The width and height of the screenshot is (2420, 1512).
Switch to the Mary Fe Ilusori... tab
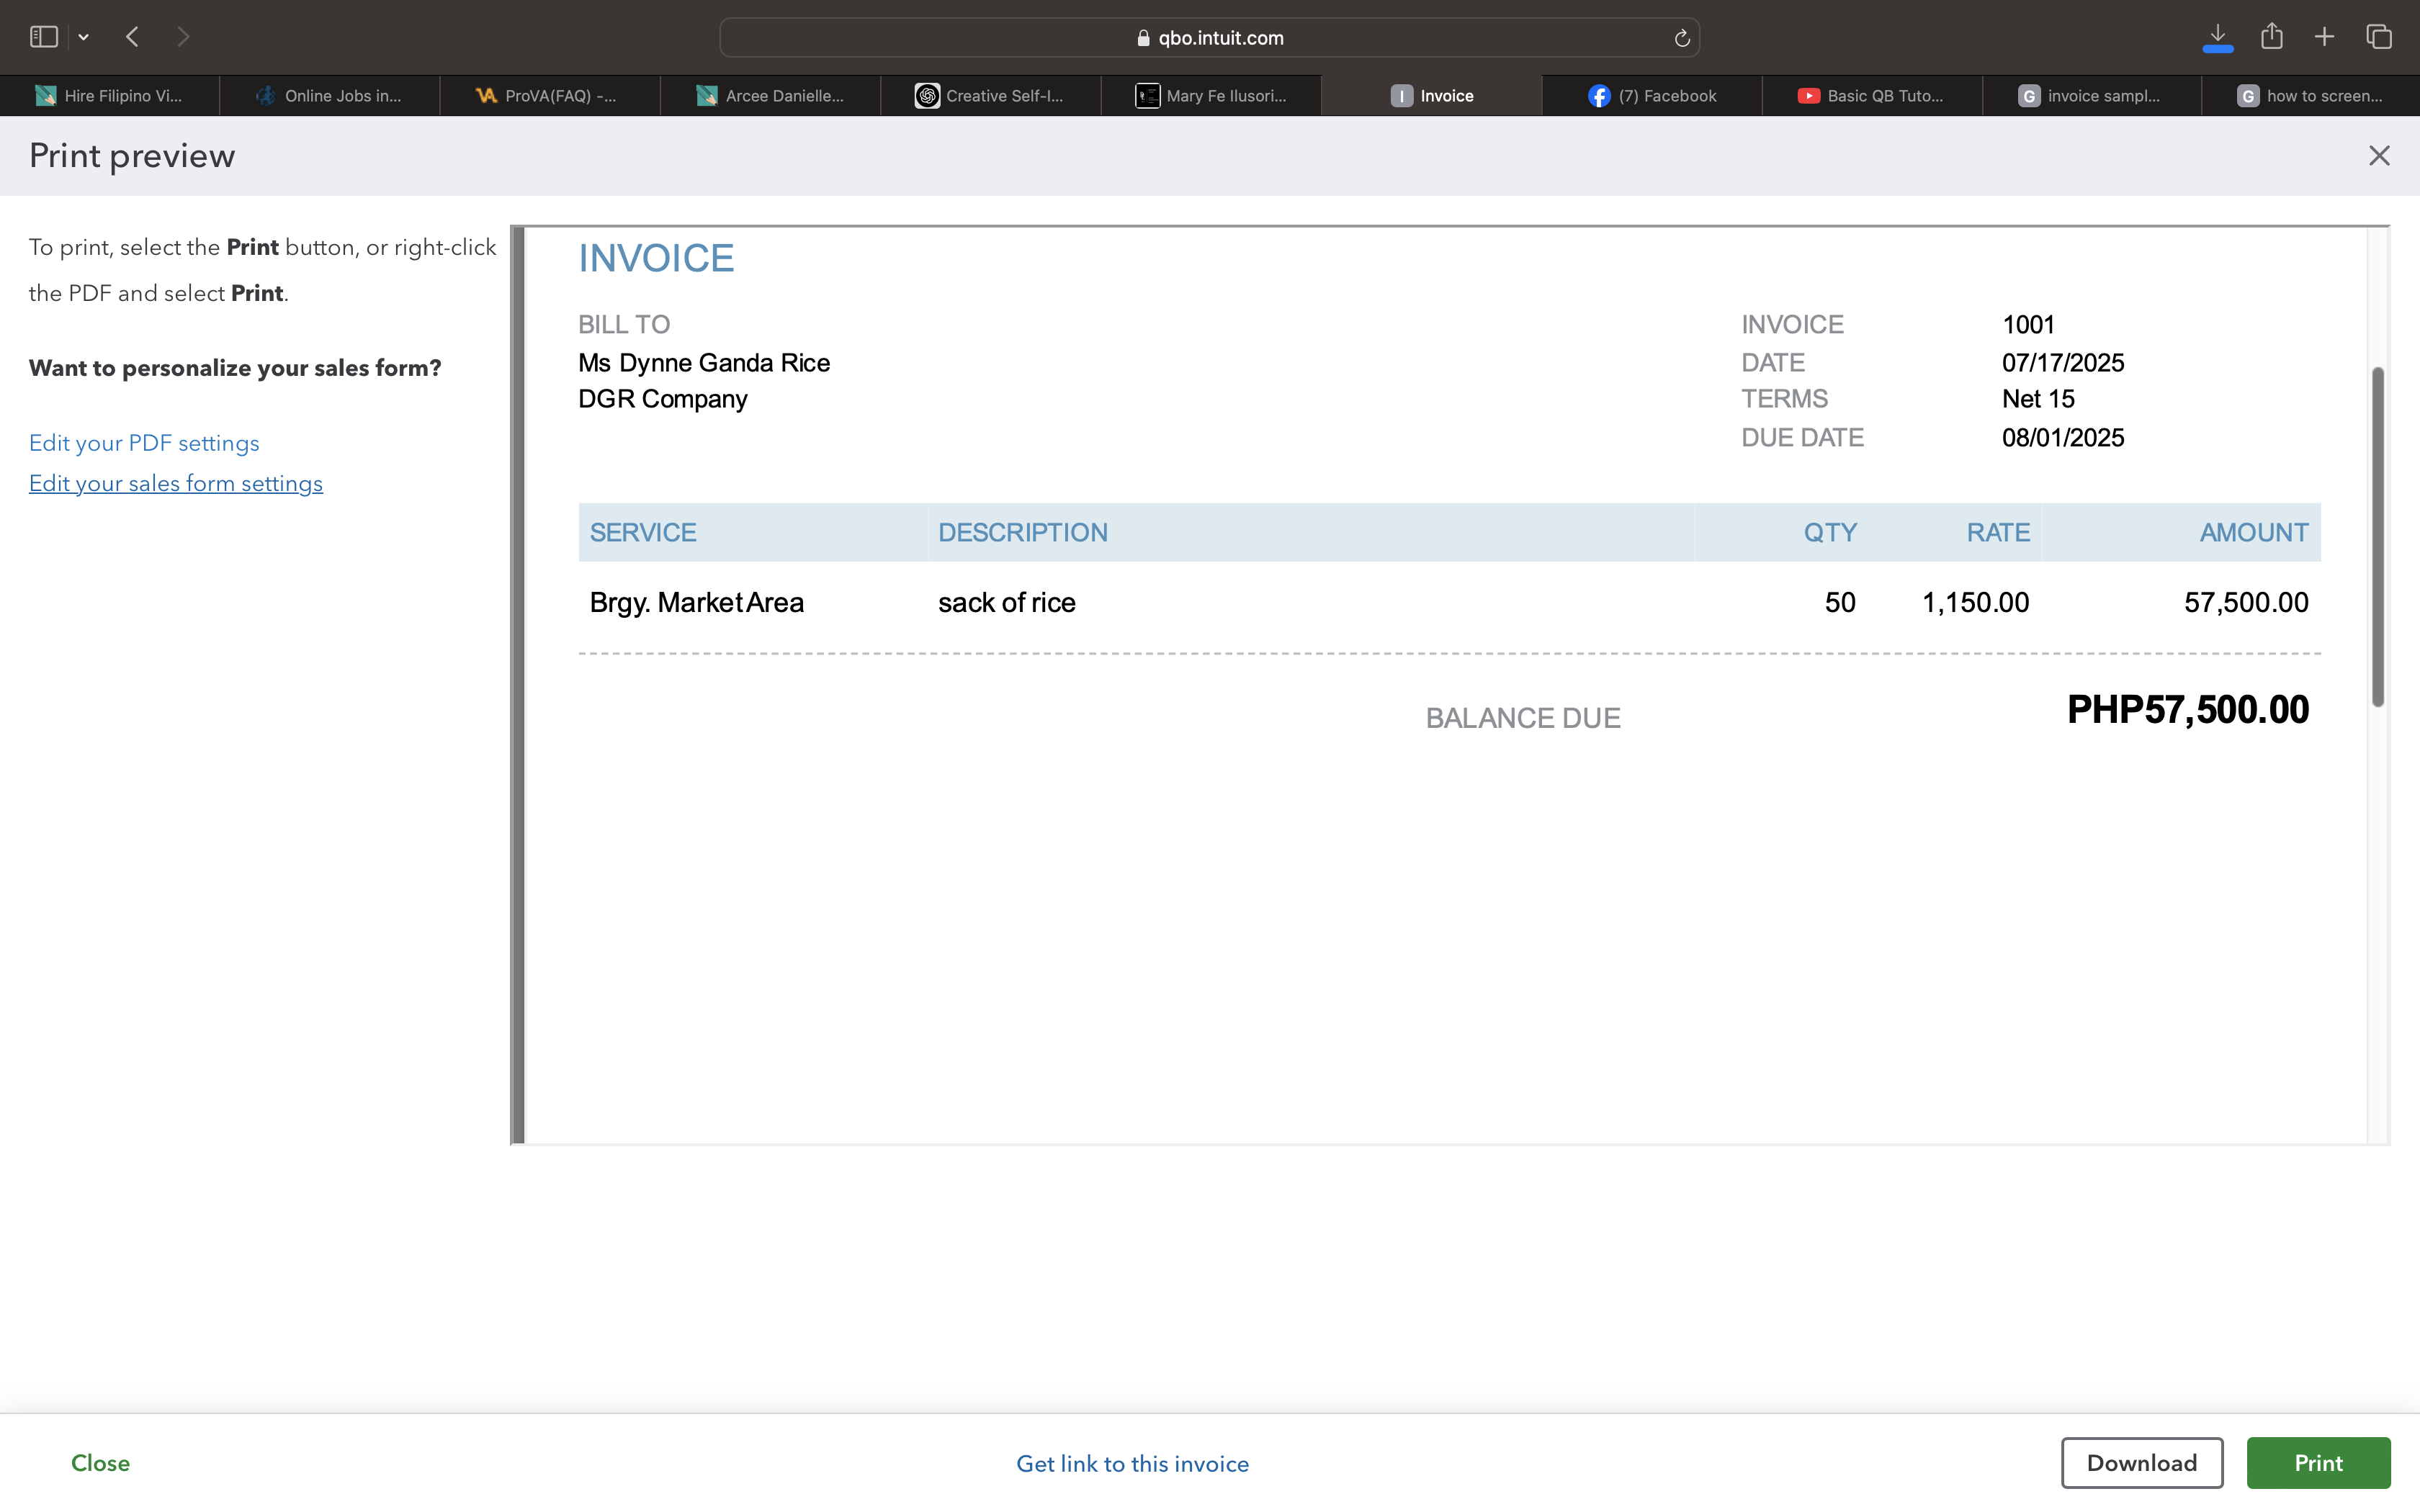[x=1210, y=96]
